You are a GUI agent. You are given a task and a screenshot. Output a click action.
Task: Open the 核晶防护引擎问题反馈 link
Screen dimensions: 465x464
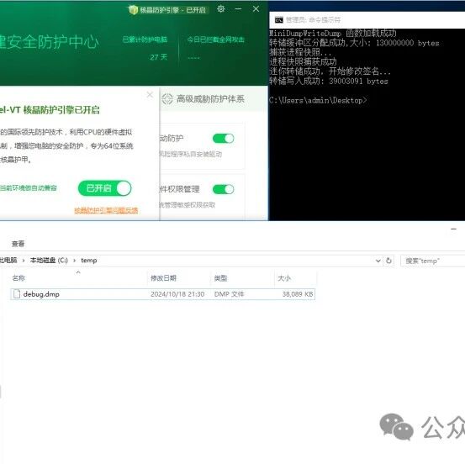coord(106,210)
